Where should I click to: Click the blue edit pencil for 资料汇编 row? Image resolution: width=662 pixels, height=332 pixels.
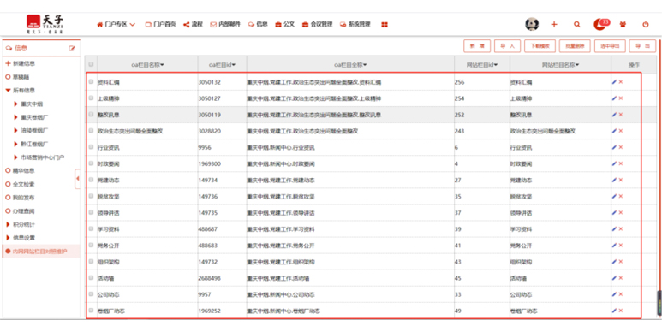pyautogui.click(x=614, y=82)
